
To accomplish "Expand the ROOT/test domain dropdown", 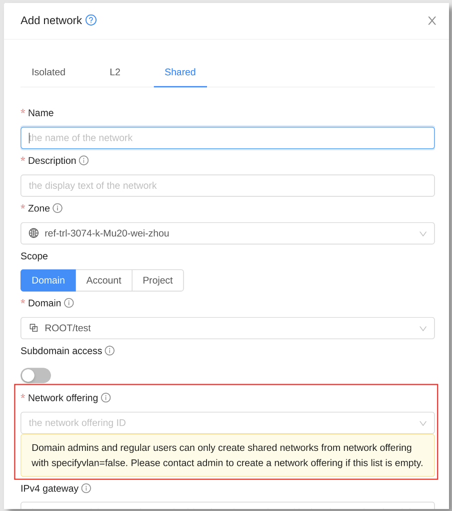I will coord(227,328).
